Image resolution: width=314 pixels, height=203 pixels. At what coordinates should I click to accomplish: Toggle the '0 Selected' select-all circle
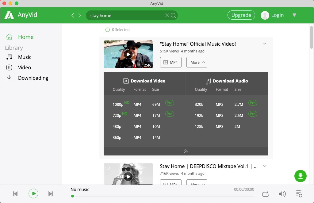coord(108,30)
